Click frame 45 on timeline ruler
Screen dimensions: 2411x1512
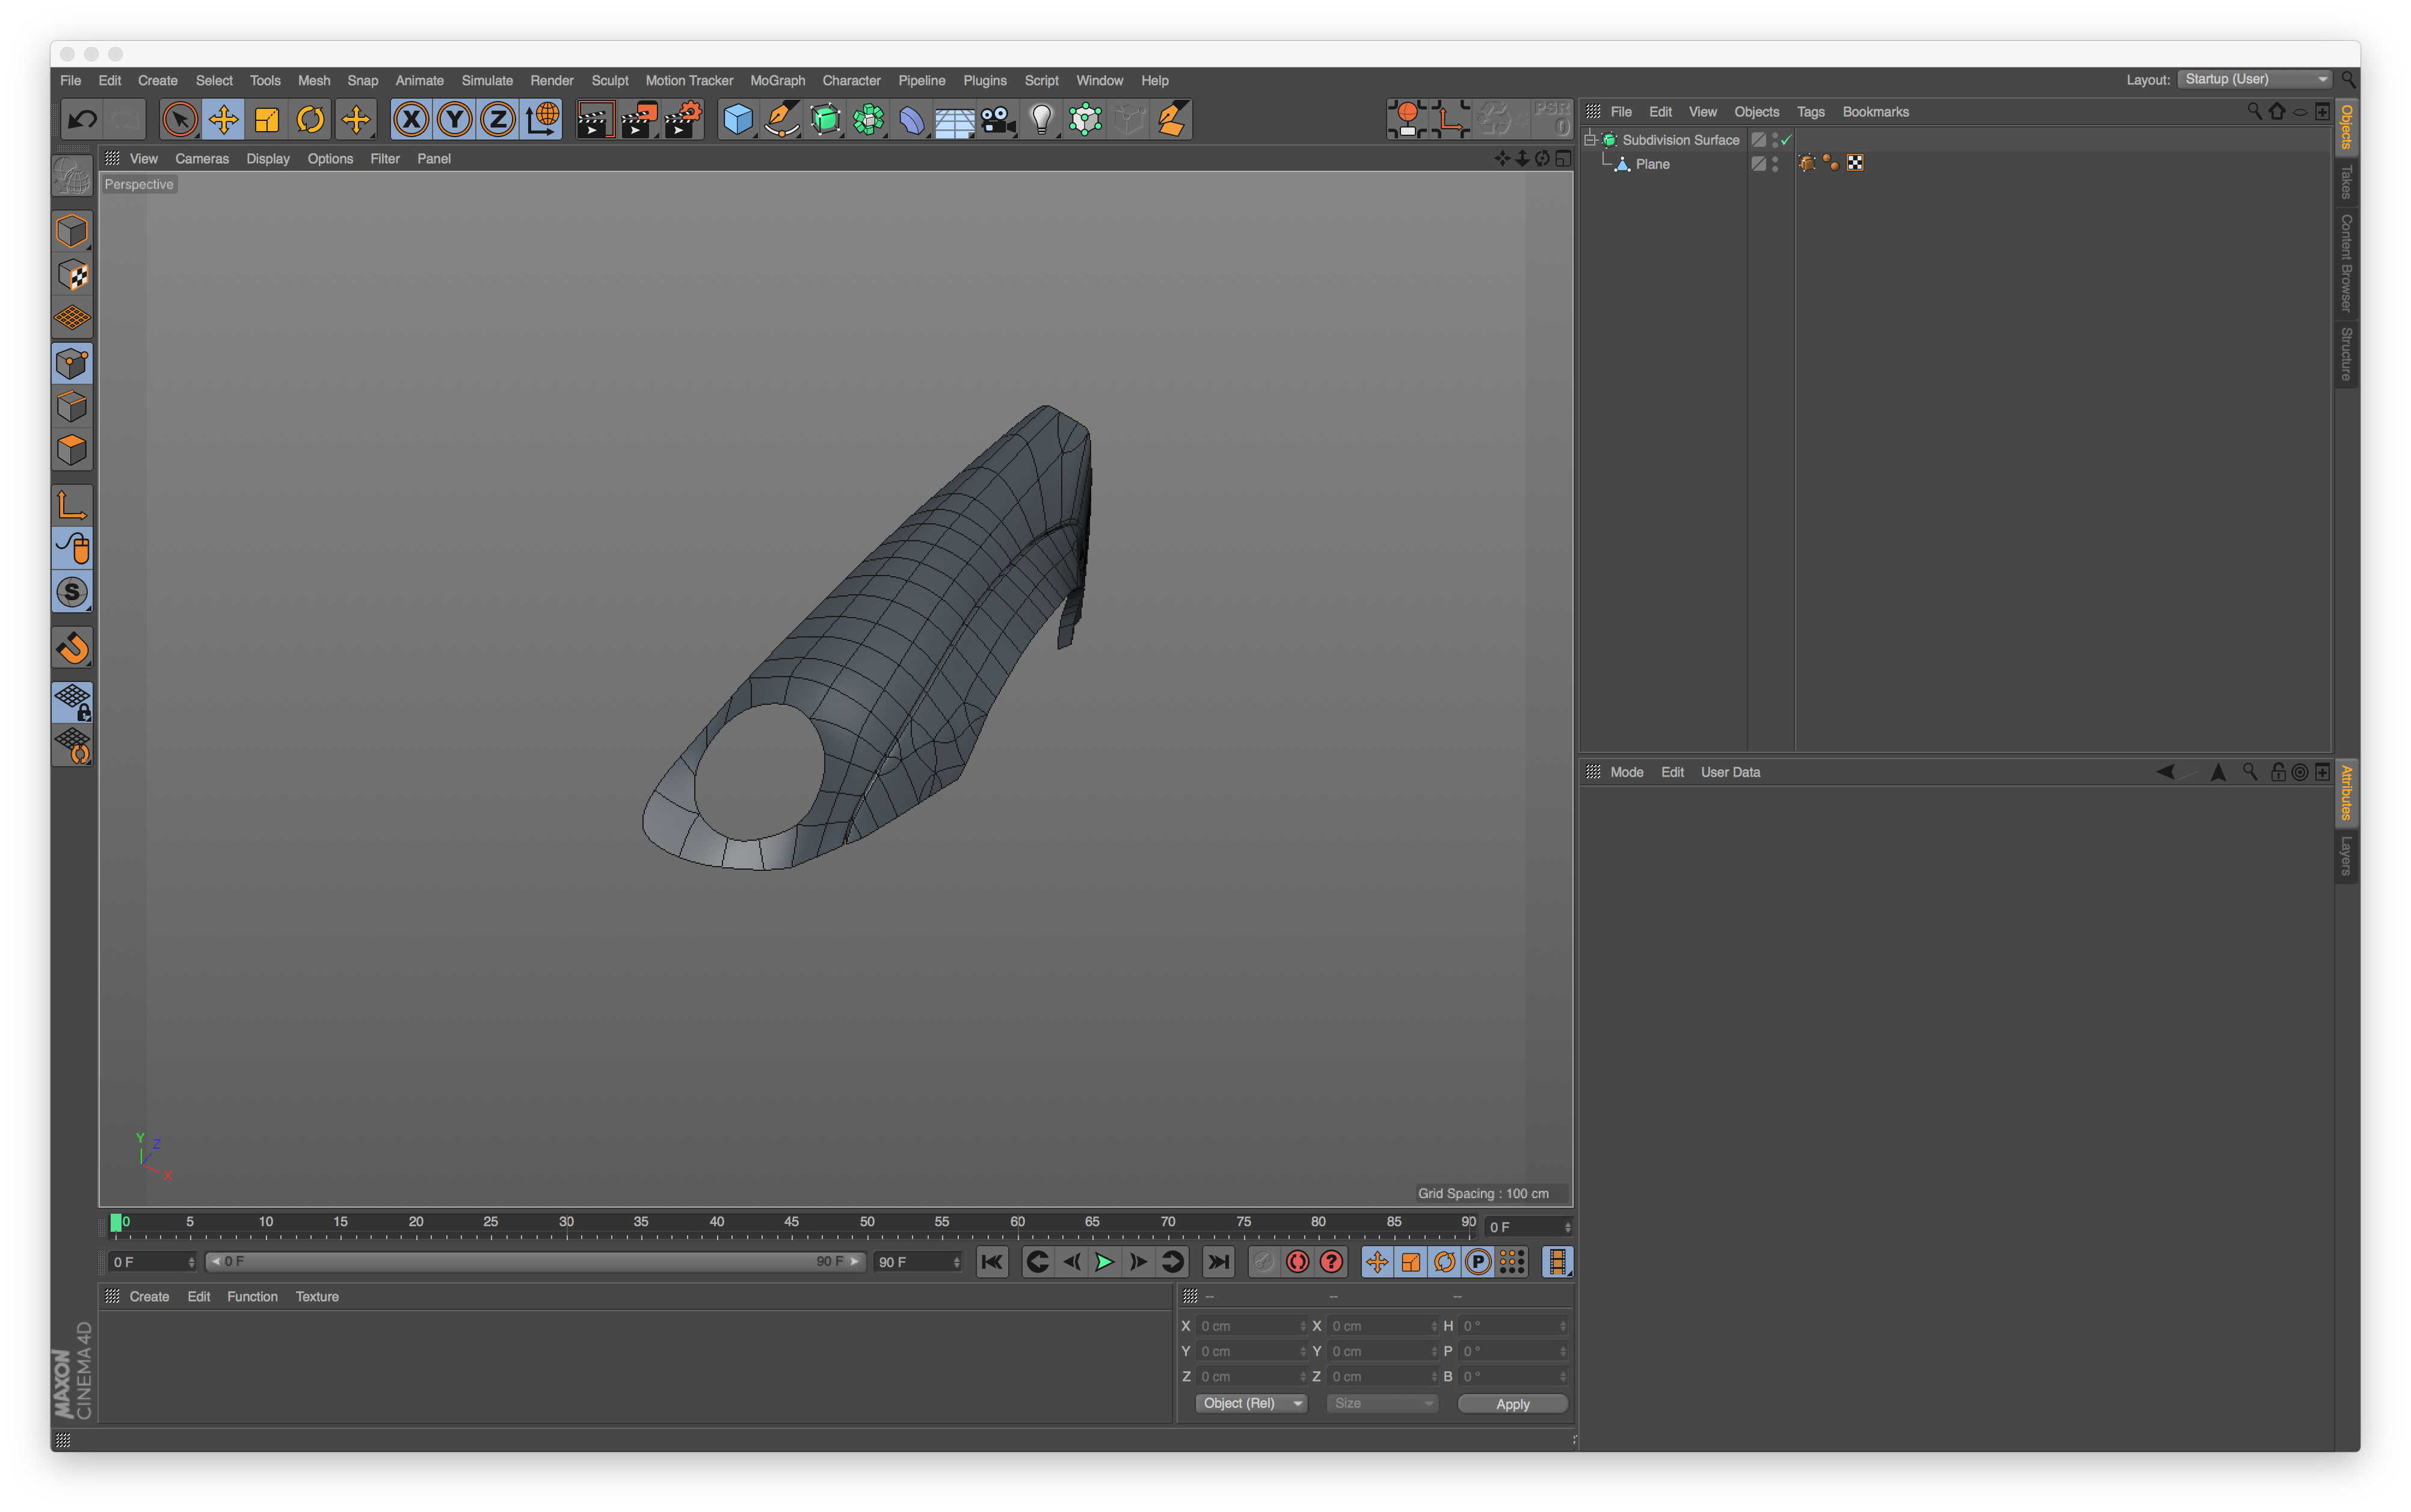[x=791, y=1222]
